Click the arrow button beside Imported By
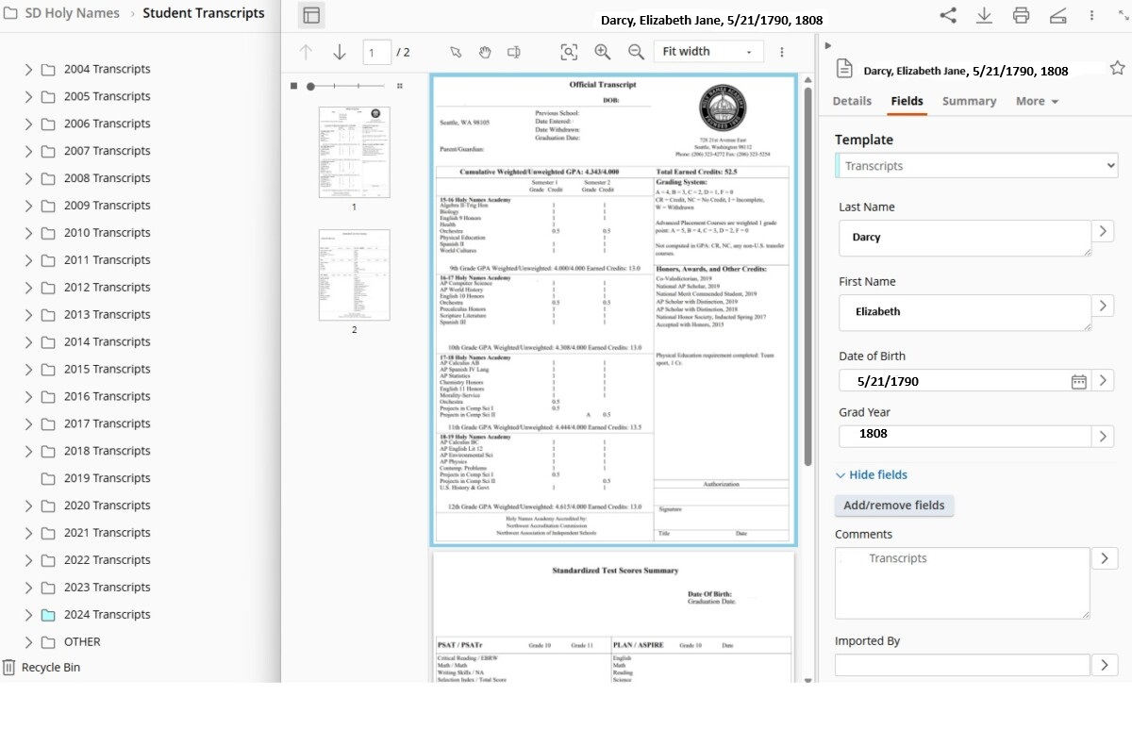This screenshot has height=746, width=1132. click(1105, 665)
